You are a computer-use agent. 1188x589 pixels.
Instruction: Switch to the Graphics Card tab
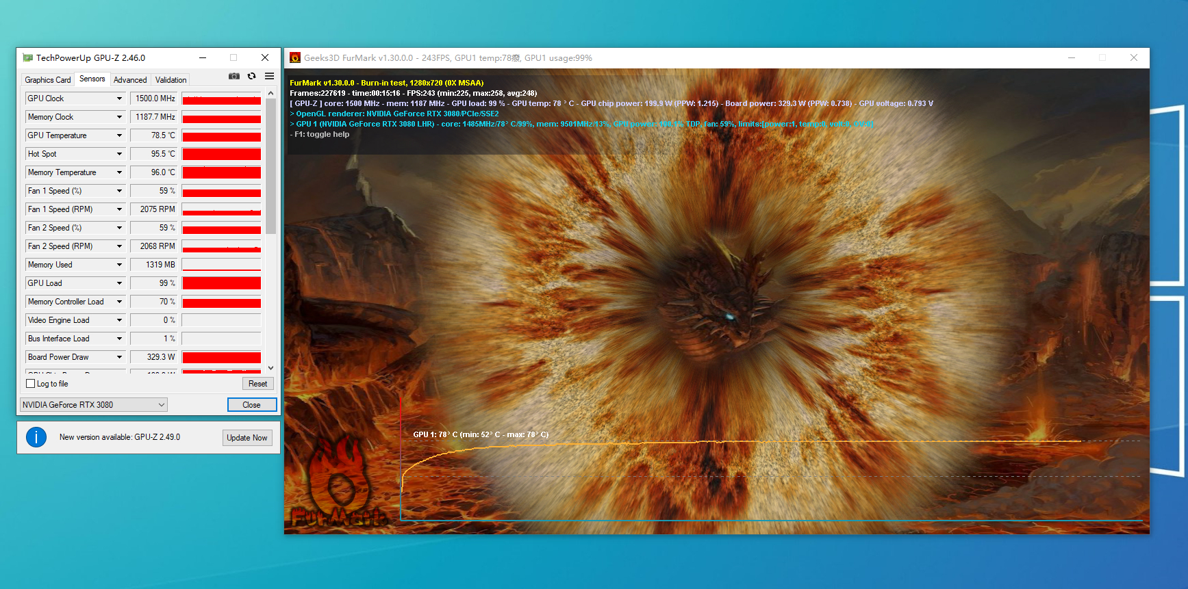point(48,80)
